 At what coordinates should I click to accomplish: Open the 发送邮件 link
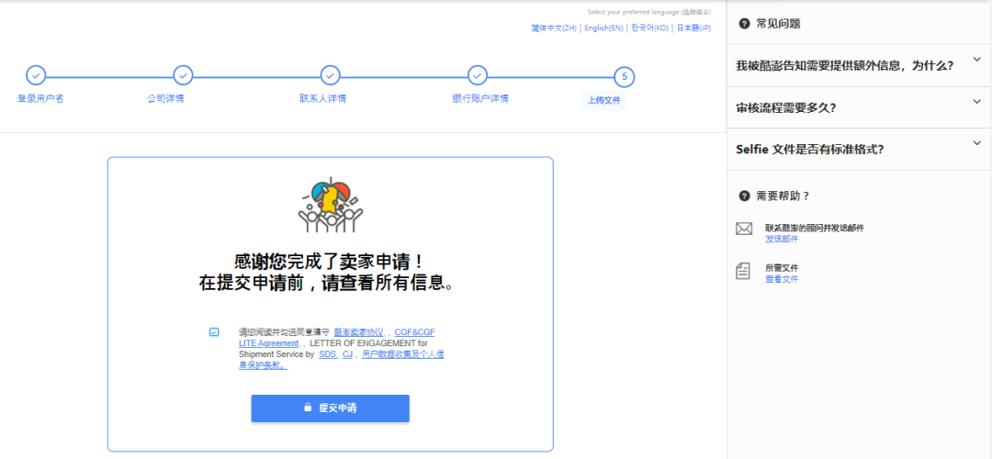point(782,239)
